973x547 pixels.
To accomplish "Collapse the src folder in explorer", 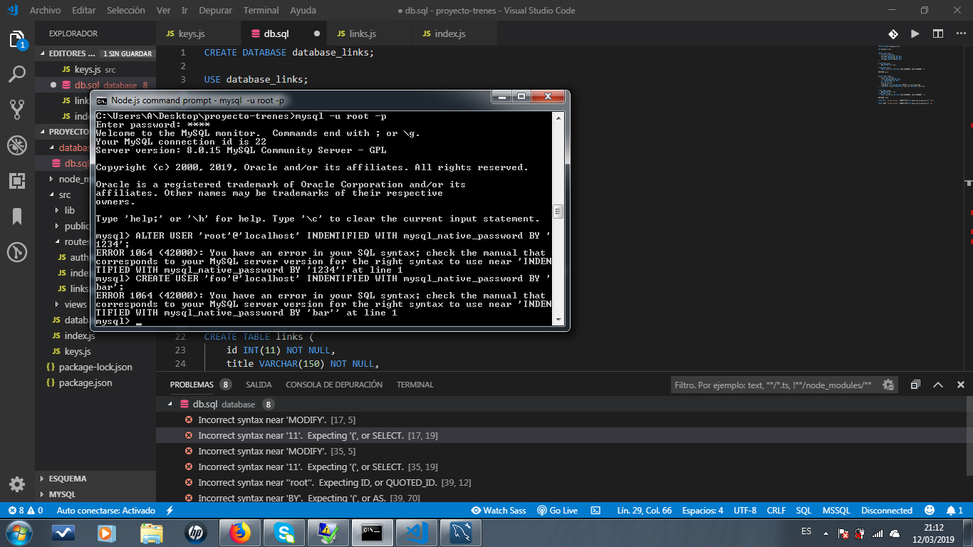I will coord(96,194).
